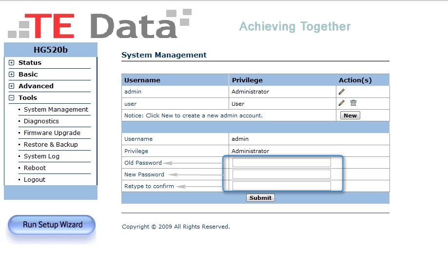Log out via Logout link
448x269 pixels.
[35, 180]
